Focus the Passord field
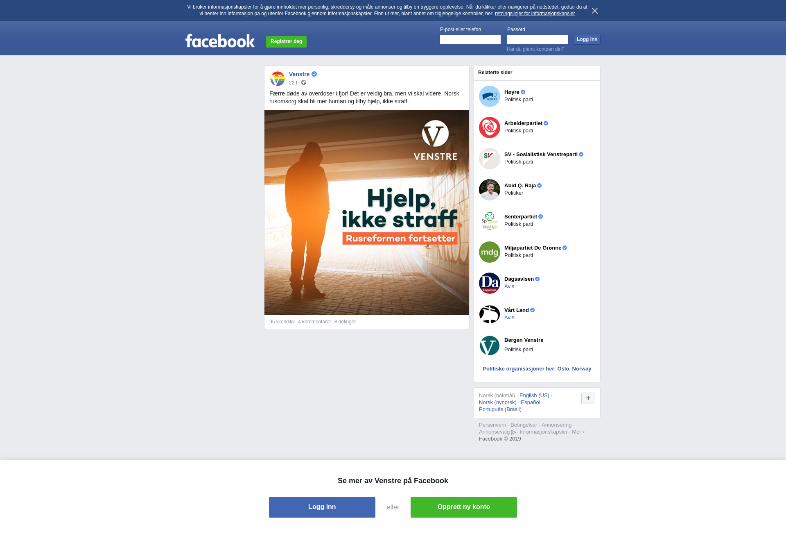This screenshot has height=534, width=786. coord(538,40)
